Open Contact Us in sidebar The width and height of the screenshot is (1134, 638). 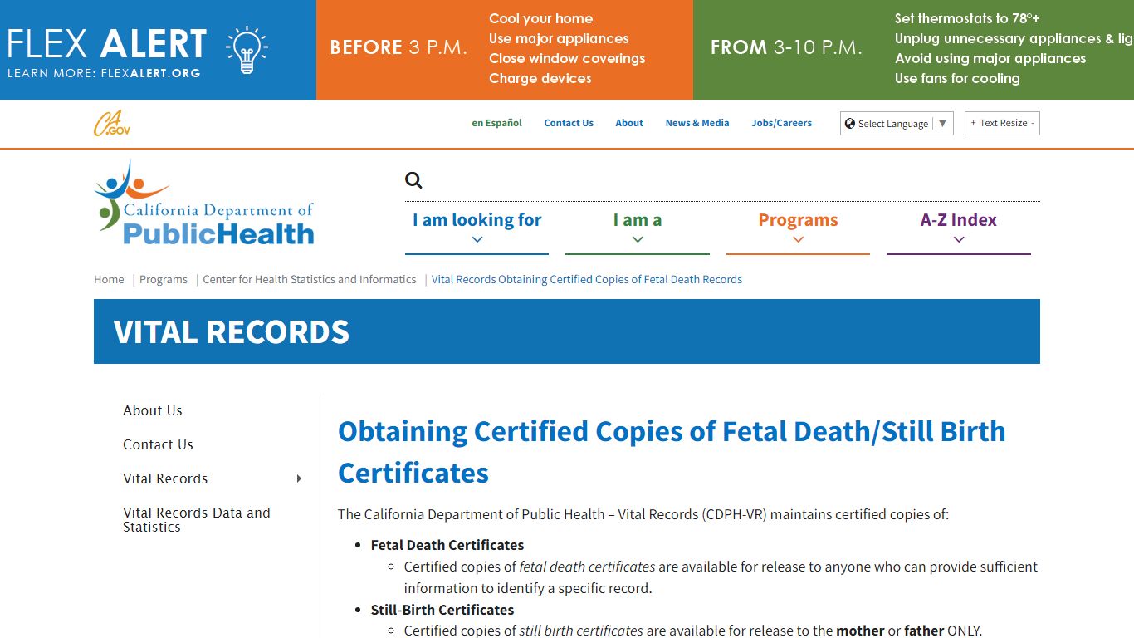[x=158, y=444]
